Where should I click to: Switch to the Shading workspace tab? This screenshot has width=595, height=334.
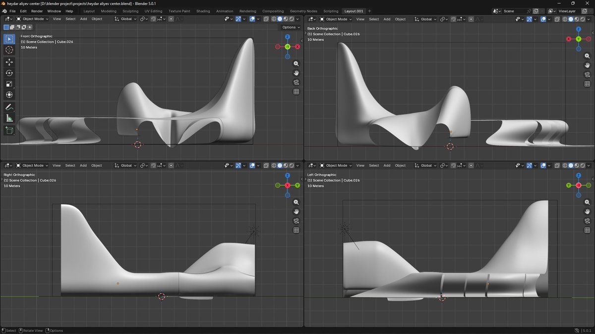point(203,11)
